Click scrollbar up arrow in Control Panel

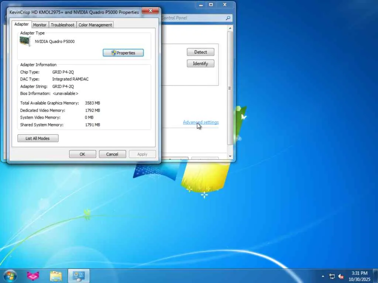(x=230, y=28)
